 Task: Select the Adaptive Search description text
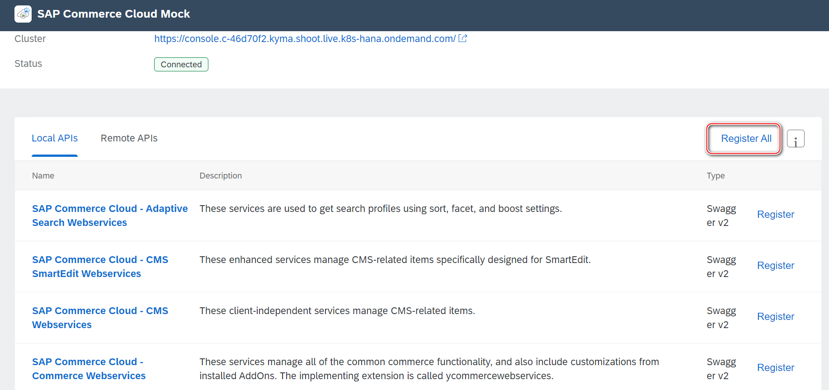click(x=381, y=209)
